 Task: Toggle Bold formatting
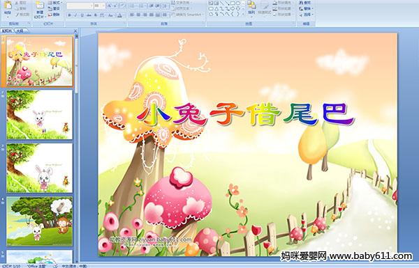coord(69,15)
